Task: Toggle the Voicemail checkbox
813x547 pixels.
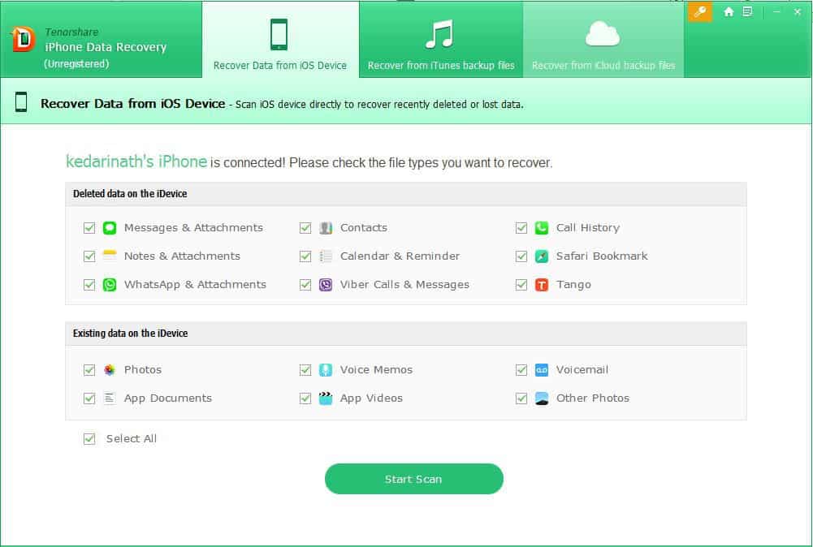Action: [x=521, y=370]
